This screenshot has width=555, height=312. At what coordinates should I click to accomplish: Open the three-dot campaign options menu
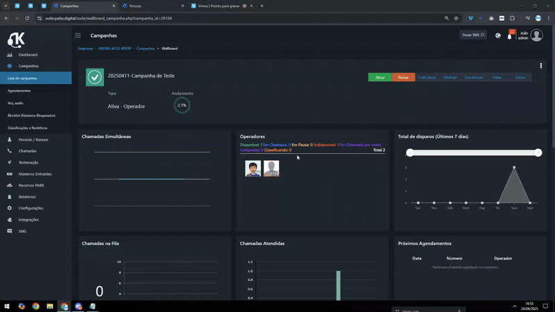(541, 66)
